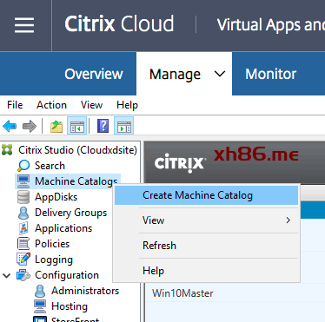The image size is (325, 322).
Task: Select Logging in the tree
Action: [54, 260]
